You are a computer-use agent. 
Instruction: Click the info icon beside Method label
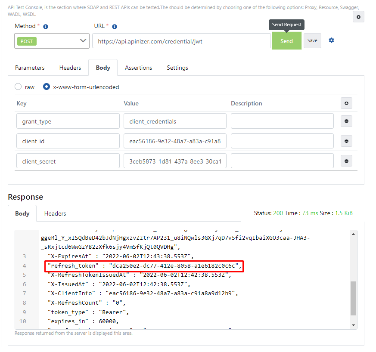pyautogui.click(x=46, y=26)
